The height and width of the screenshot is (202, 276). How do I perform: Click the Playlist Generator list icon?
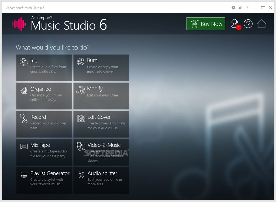point(24,175)
